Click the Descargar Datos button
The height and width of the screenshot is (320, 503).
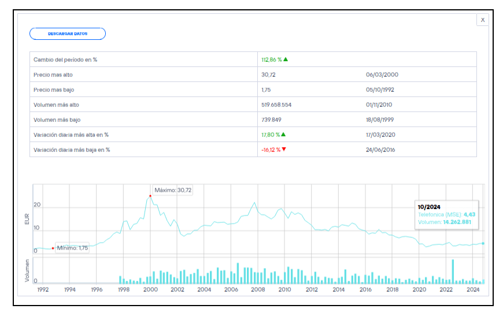point(68,34)
